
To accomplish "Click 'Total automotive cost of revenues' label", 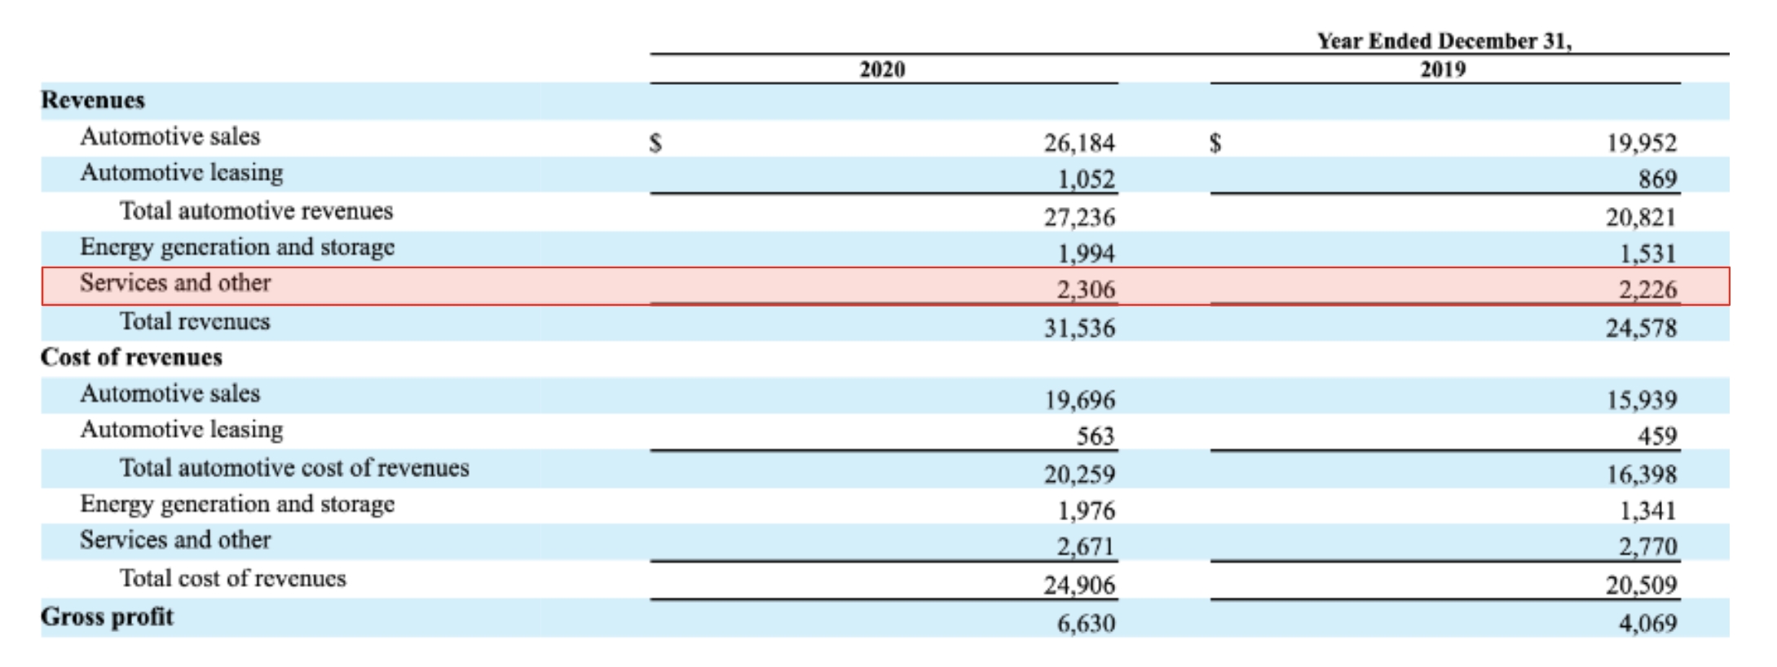I will [294, 468].
